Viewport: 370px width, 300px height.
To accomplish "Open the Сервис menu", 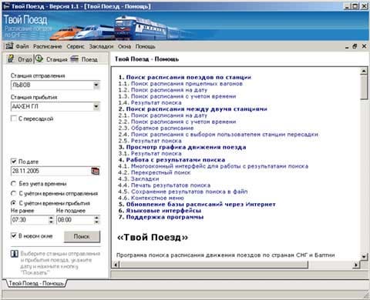I will click(76, 46).
